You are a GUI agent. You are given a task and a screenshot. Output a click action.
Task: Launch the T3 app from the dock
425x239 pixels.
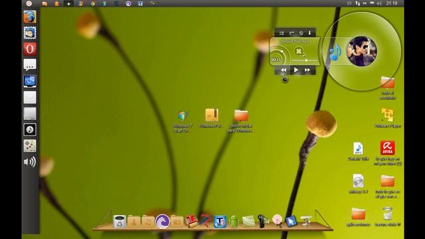pos(220,222)
